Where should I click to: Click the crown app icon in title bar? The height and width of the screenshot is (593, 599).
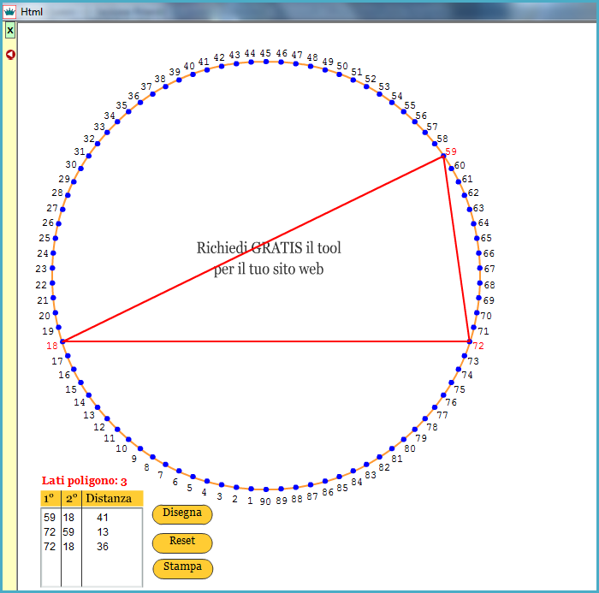coord(9,12)
